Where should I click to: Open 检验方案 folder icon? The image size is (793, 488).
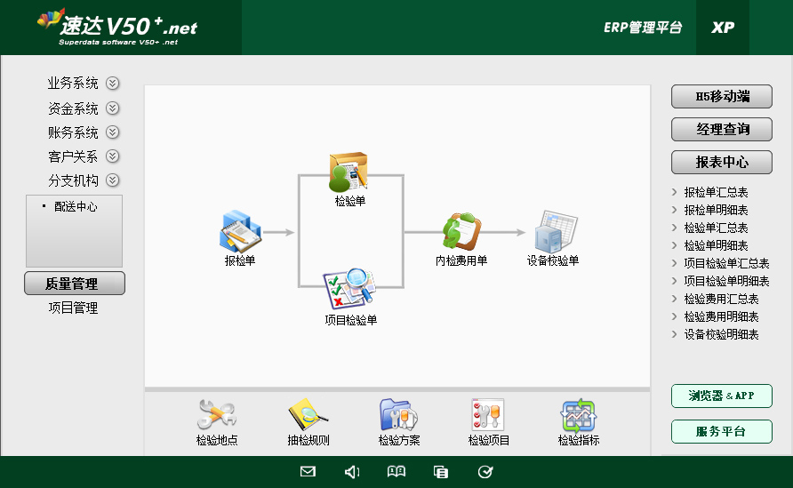click(398, 415)
